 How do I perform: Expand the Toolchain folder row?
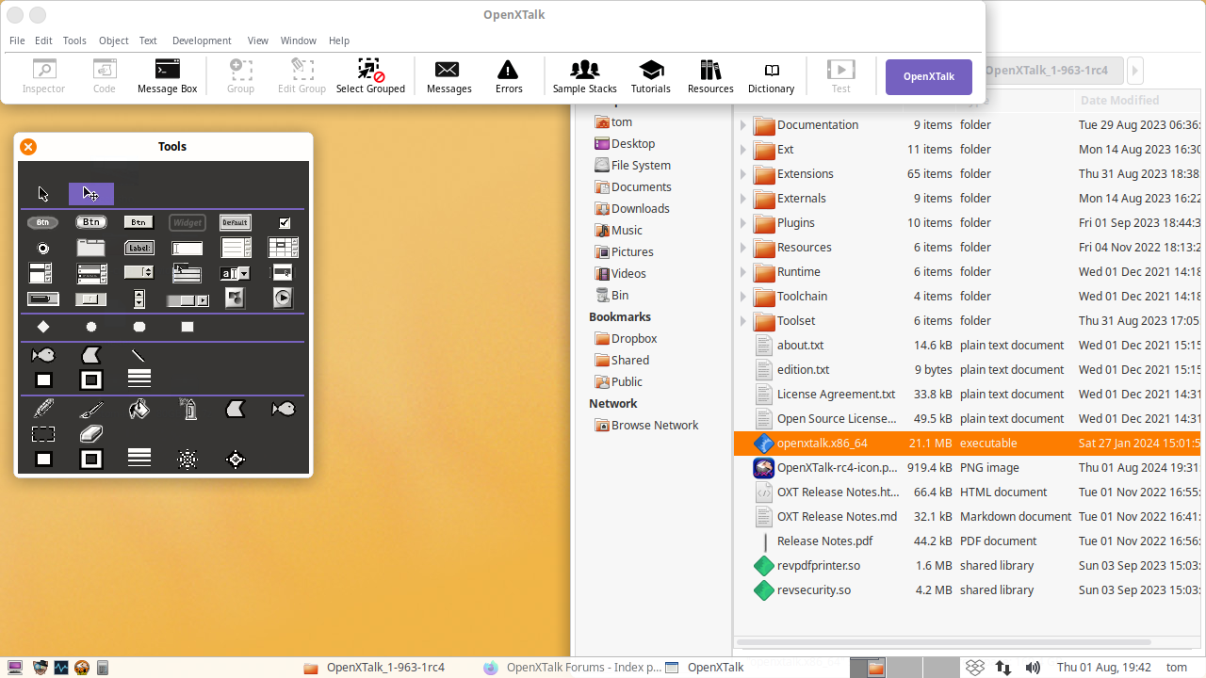tap(742, 297)
